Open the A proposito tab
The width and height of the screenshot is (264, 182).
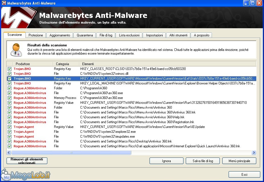coord(201,35)
